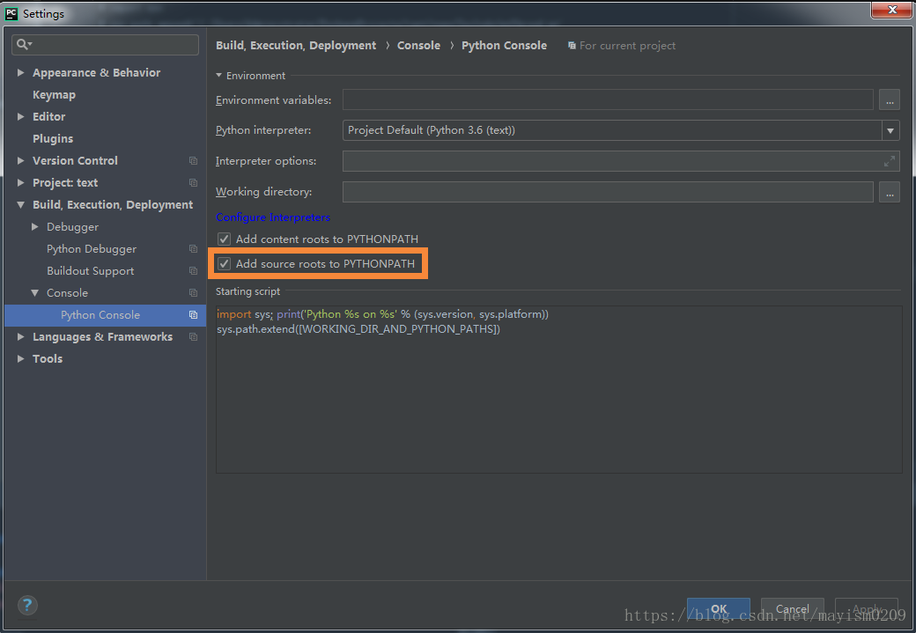Click the Working directory input field
The image size is (916, 633).
pos(608,192)
